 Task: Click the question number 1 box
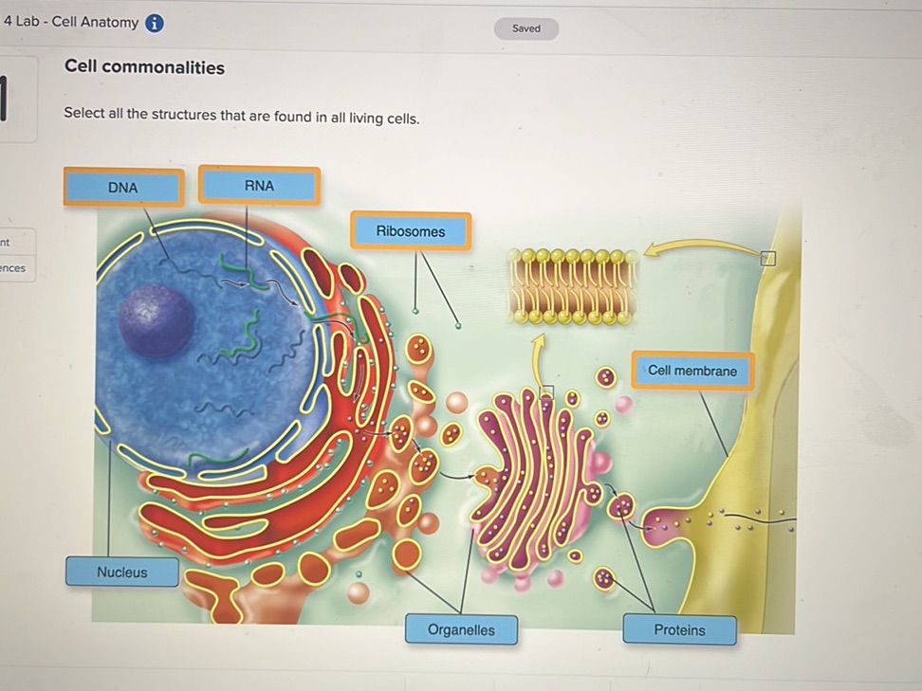[16, 99]
